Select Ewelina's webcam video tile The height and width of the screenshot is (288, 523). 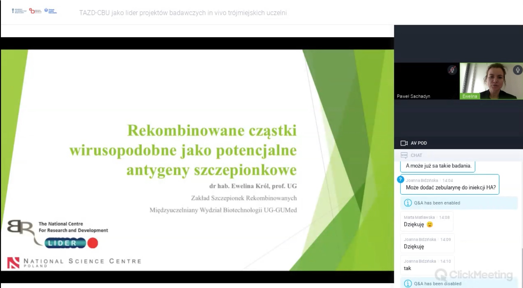pos(491,81)
